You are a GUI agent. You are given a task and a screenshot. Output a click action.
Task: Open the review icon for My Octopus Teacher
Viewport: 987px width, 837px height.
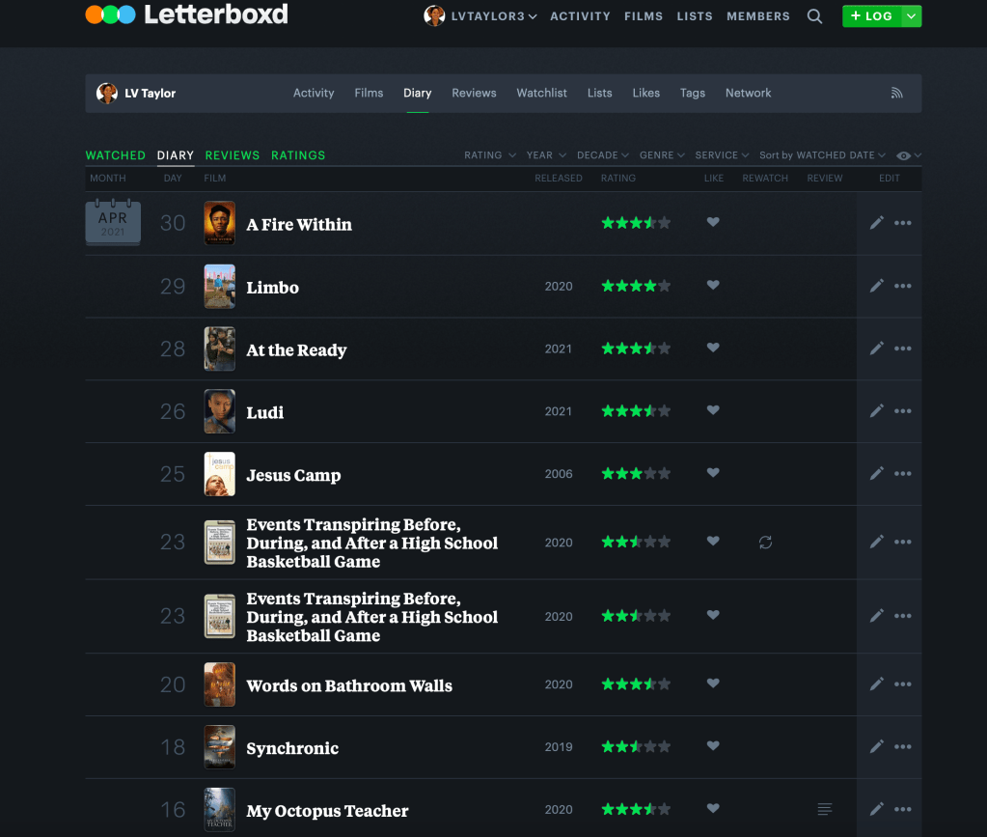click(824, 809)
